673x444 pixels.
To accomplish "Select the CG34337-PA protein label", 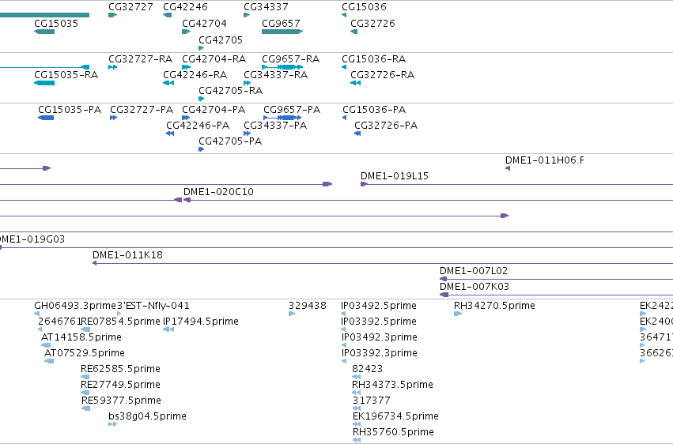I will coord(275,126).
